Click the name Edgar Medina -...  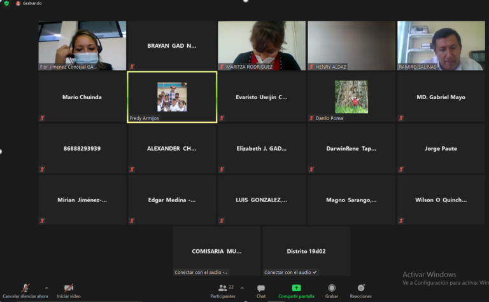click(172, 200)
